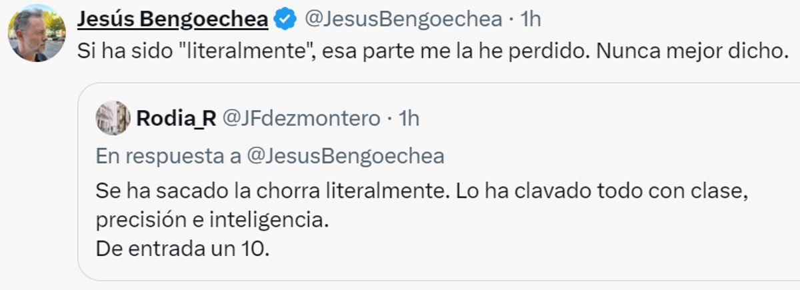Click the "En respuesta a @JesusBengoechea" line
Screen dimensions: 800x290
pos(270,156)
